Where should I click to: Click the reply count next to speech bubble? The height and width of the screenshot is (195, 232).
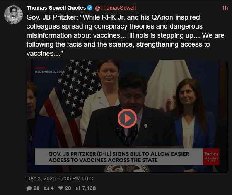(x=36, y=188)
